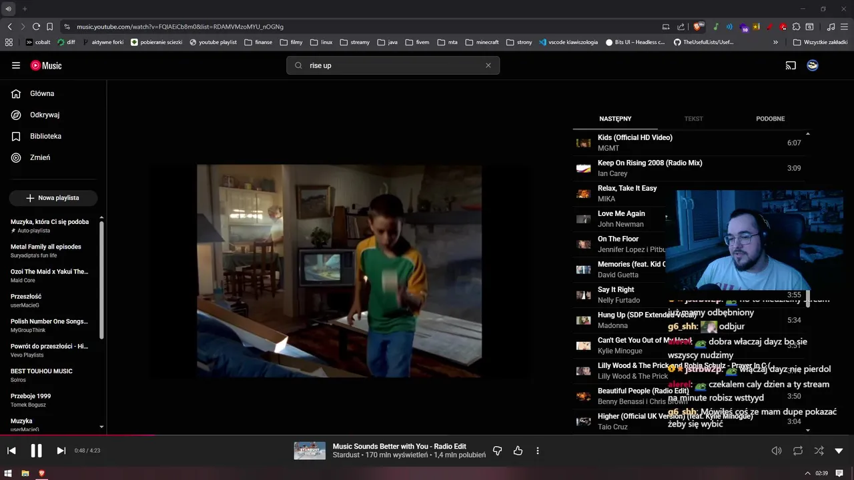The width and height of the screenshot is (854, 480).
Task: Bookmark this page icon
Action: (49, 27)
